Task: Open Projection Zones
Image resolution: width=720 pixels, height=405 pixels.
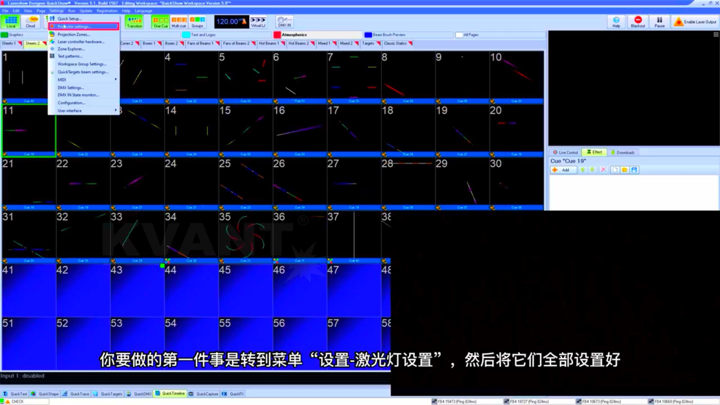Action: [x=84, y=34]
